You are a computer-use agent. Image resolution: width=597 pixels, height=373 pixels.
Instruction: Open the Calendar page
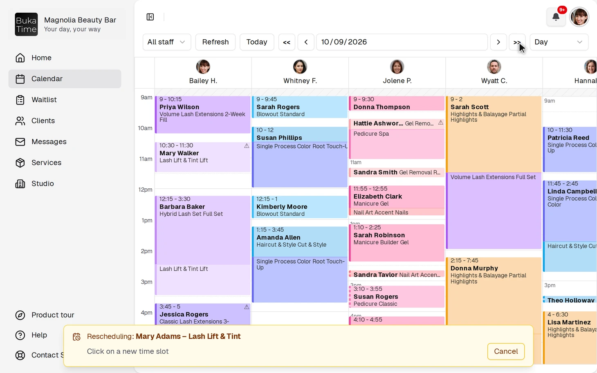(x=65, y=79)
